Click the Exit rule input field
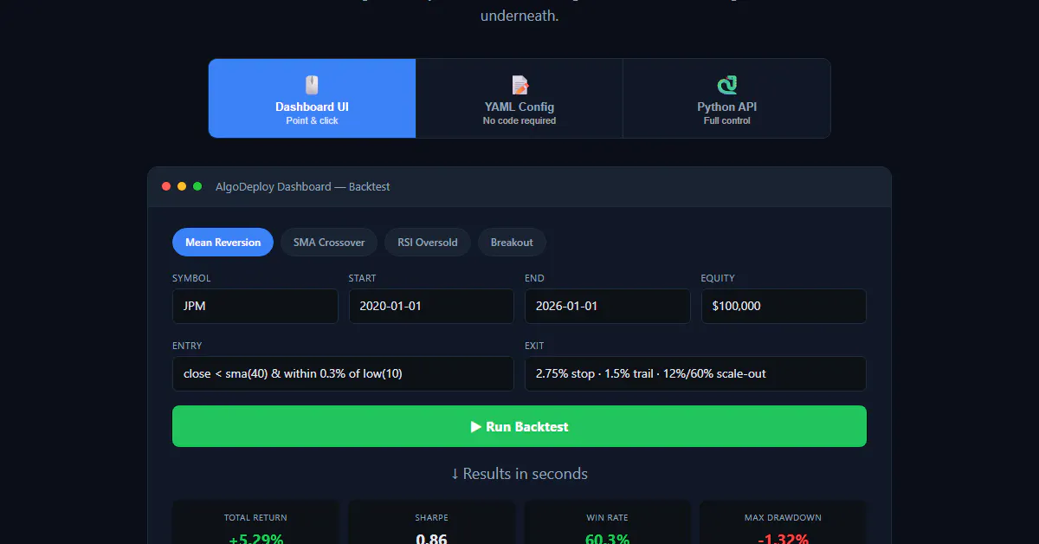 click(x=695, y=373)
